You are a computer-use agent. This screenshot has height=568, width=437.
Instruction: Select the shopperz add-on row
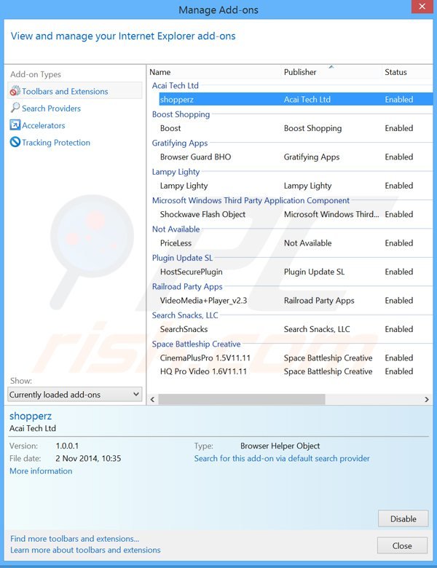pos(296,99)
